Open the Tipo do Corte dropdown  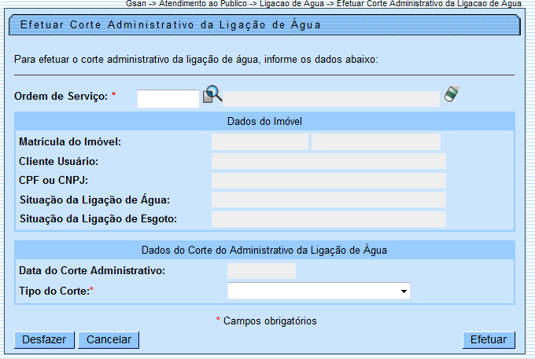(x=319, y=291)
